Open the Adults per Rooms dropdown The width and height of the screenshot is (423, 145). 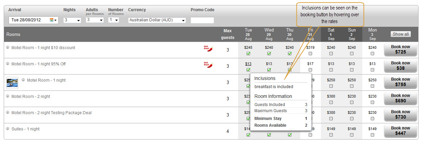click(95, 20)
